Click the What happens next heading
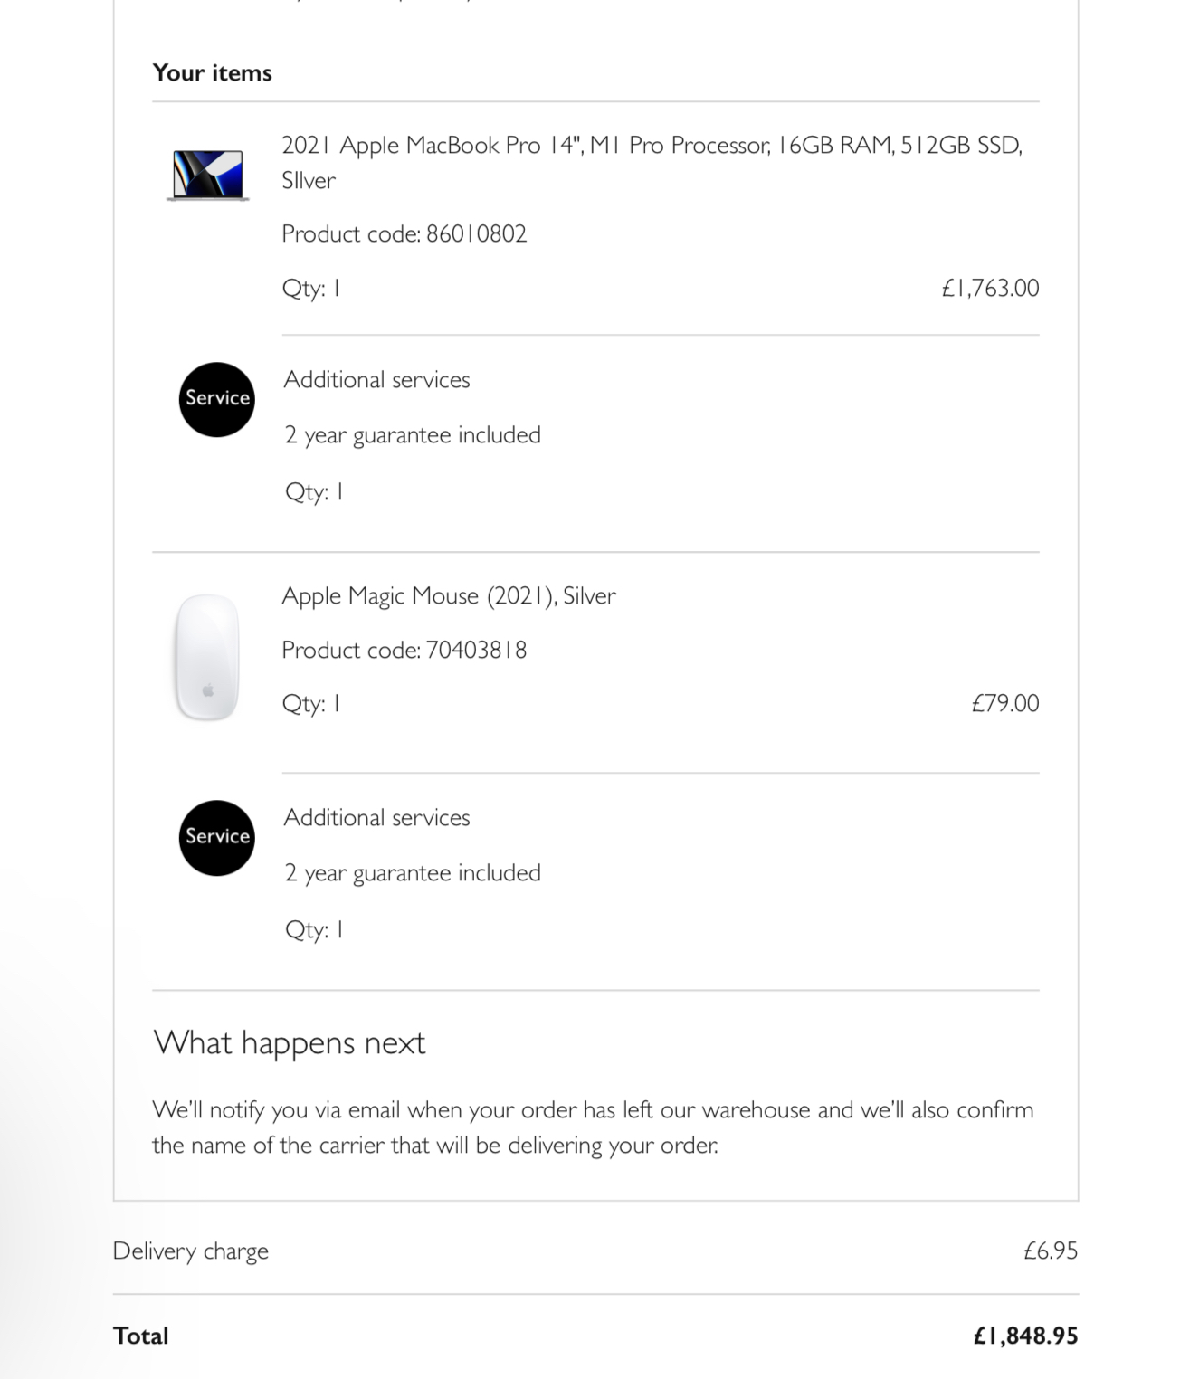This screenshot has width=1180, height=1379. (x=290, y=1043)
